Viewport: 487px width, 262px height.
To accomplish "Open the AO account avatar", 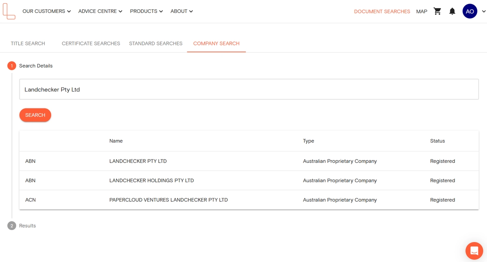I will [470, 11].
